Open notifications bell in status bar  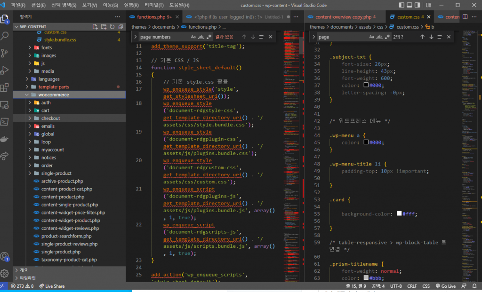tap(474, 286)
